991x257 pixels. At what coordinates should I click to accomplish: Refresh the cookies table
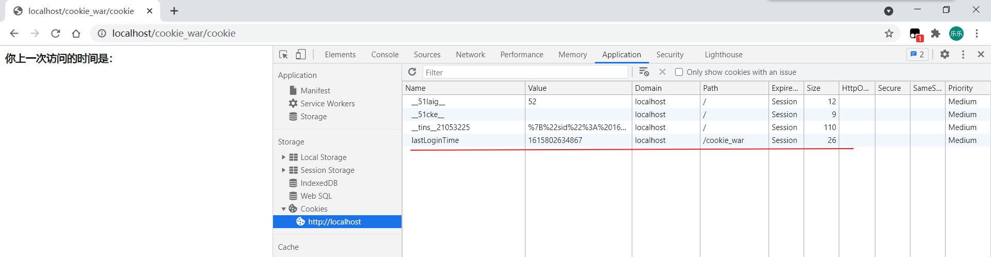coord(412,72)
